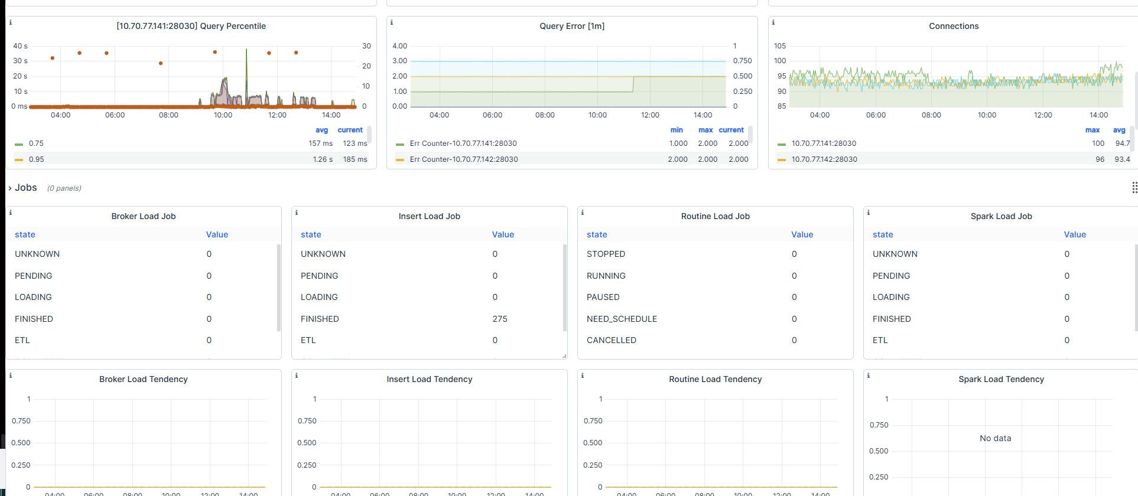Image resolution: width=1138 pixels, height=496 pixels.
Task: Click No data text in Spark Load Tendency
Action: coord(996,438)
